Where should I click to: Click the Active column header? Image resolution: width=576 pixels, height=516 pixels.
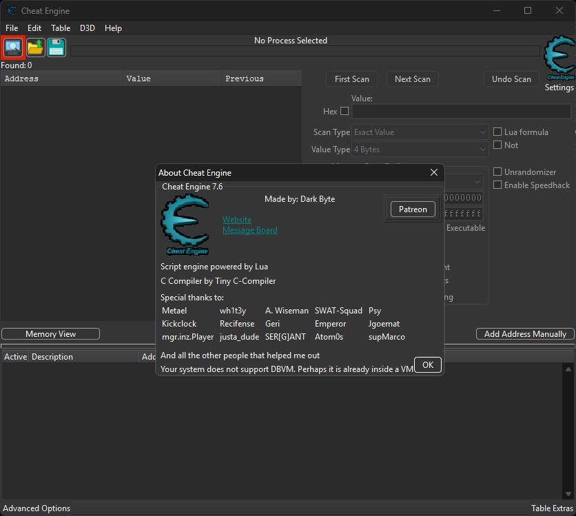15,357
